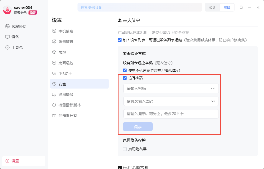Close the window
Screen dimensions: 264x169
coord(258,7)
